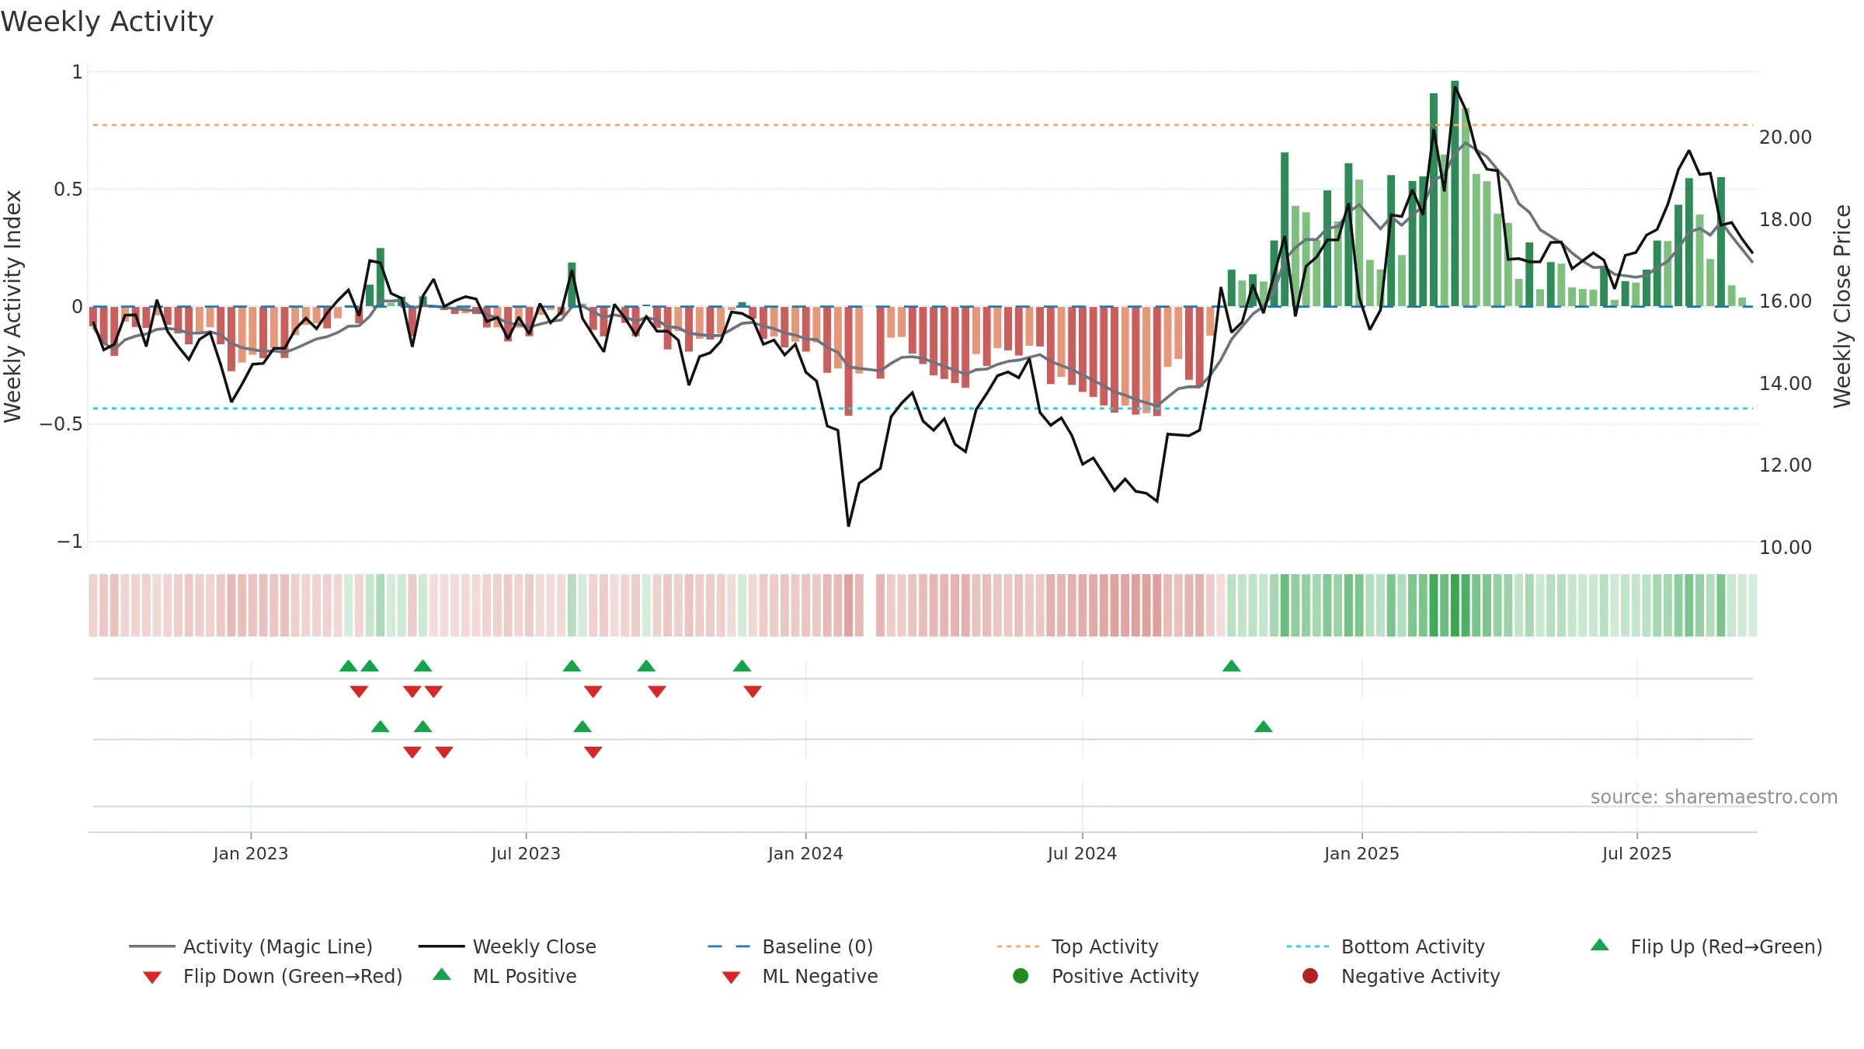Image resolution: width=1864 pixels, height=1049 pixels.
Task: Toggle Flip Down (Green→Red) legend entry
Action: [273, 976]
